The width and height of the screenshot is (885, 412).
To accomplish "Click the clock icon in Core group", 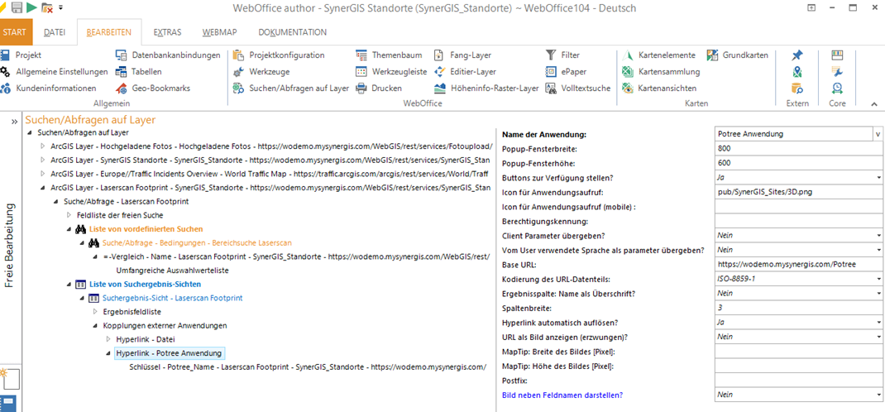I will [x=837, y=88].
